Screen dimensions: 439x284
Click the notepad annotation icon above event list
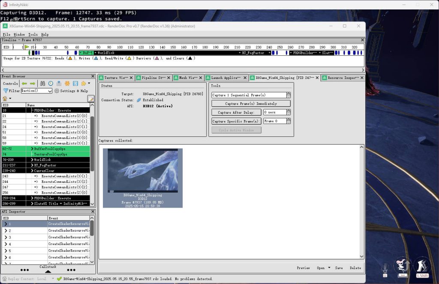91,99
